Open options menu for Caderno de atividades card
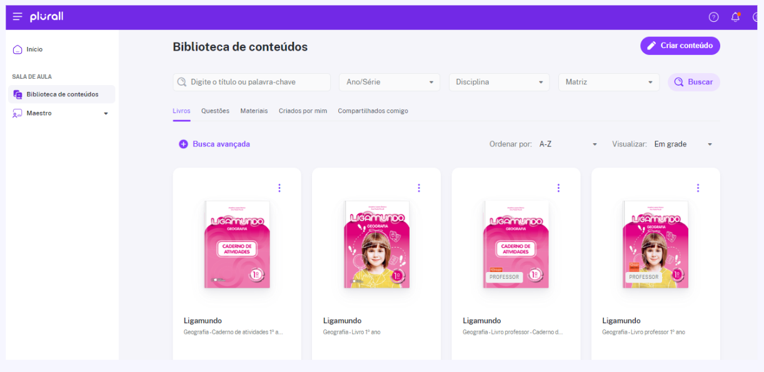The height and width of the screenshot is (372, 764). click(279, 188)
